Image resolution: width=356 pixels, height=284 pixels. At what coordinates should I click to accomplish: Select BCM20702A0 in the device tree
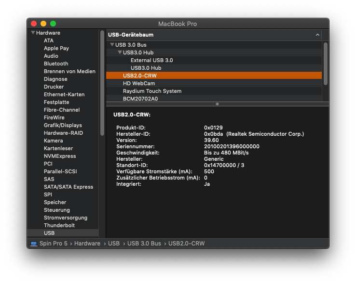(214, 98)
